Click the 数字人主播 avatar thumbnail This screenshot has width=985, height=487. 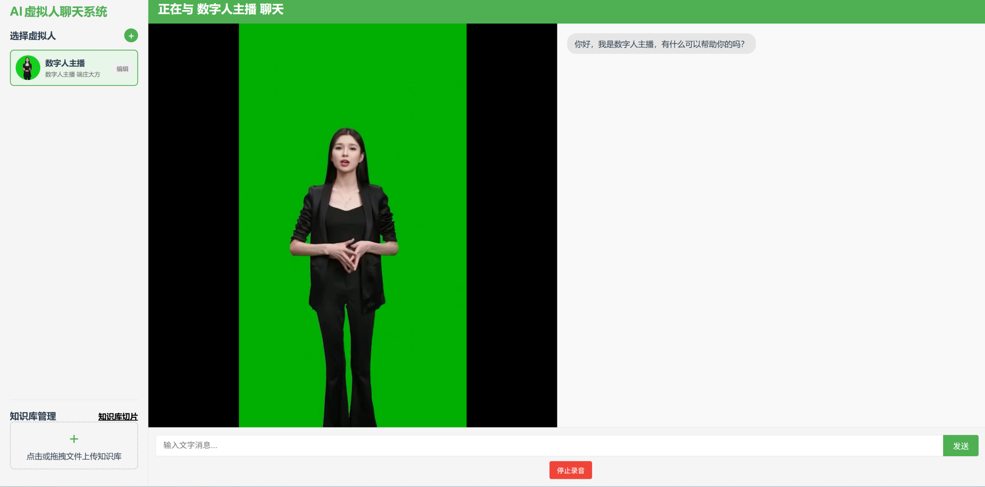coord(28,68)
